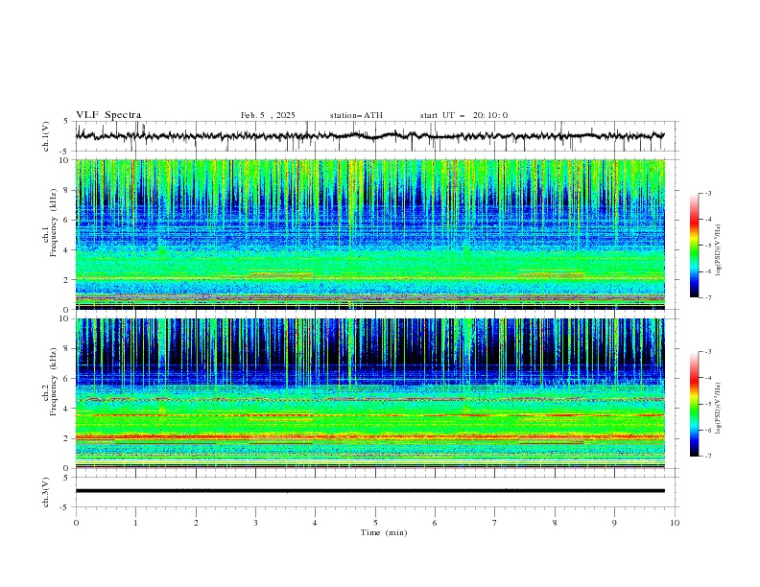Click the "Time (min)" axis label
The height and width of the screenshot is (587, 760).
[384, 532]
